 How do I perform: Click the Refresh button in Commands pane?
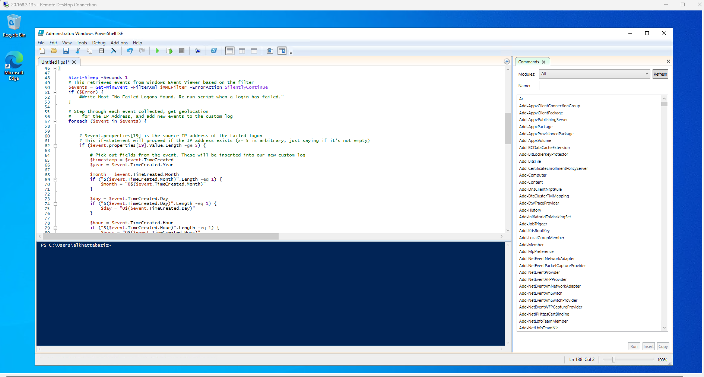pos(660,74)
